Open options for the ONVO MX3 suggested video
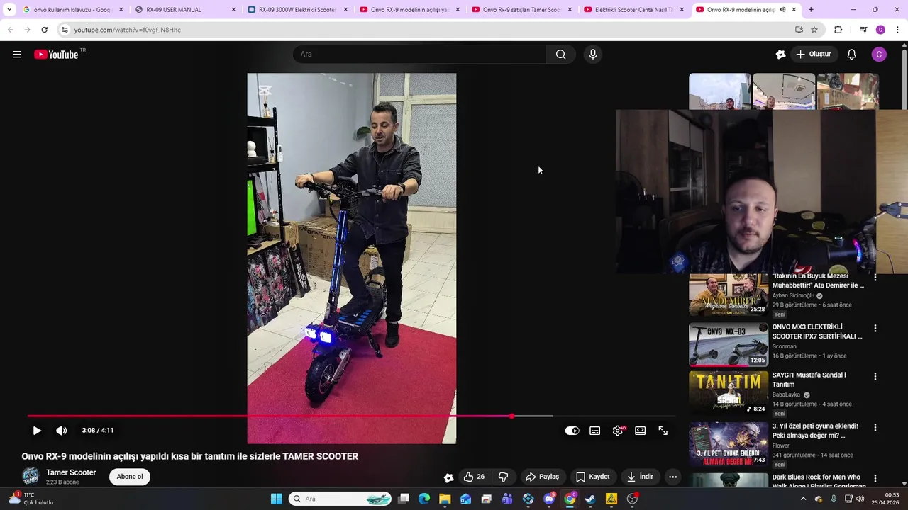Image resolution: width=908 pixels, height=510 pixels. click(x=875, y=329)
